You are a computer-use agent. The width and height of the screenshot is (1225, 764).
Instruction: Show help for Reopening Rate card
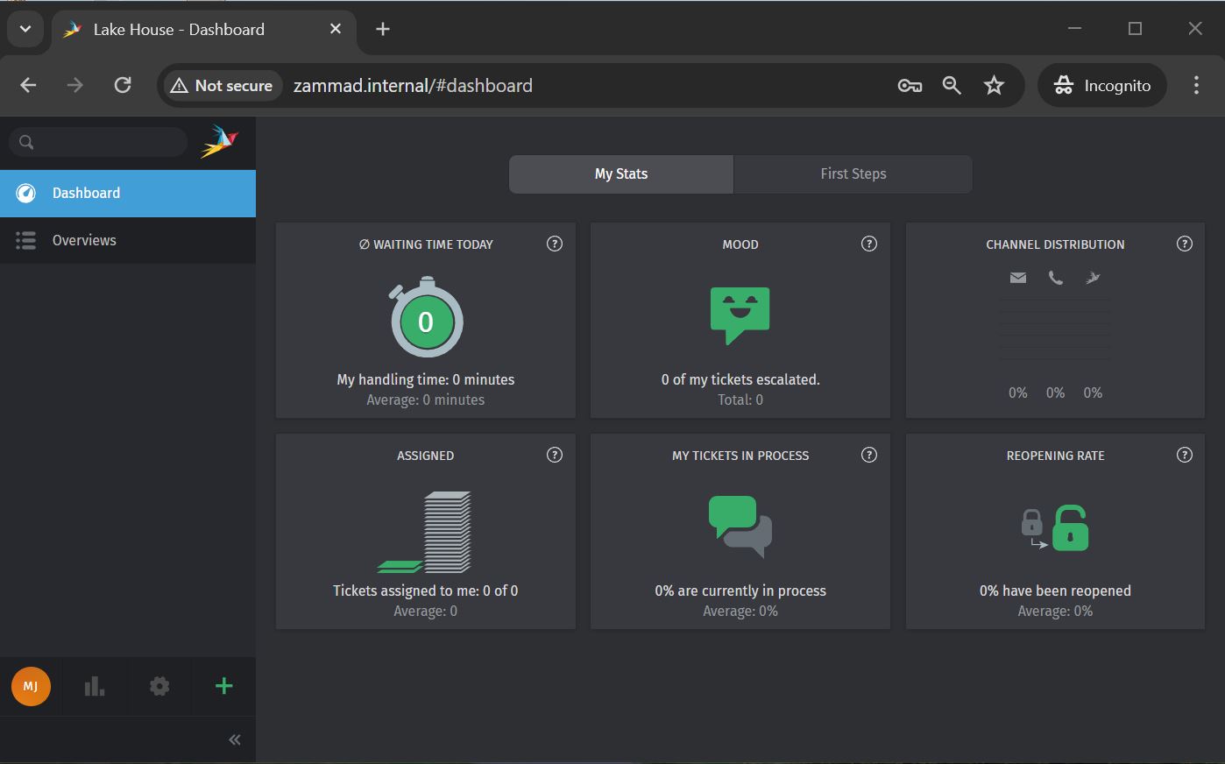click(x=1184, y=455)
